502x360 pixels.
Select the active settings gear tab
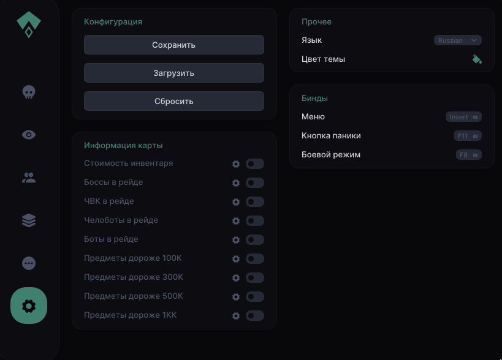coord(29,306)
